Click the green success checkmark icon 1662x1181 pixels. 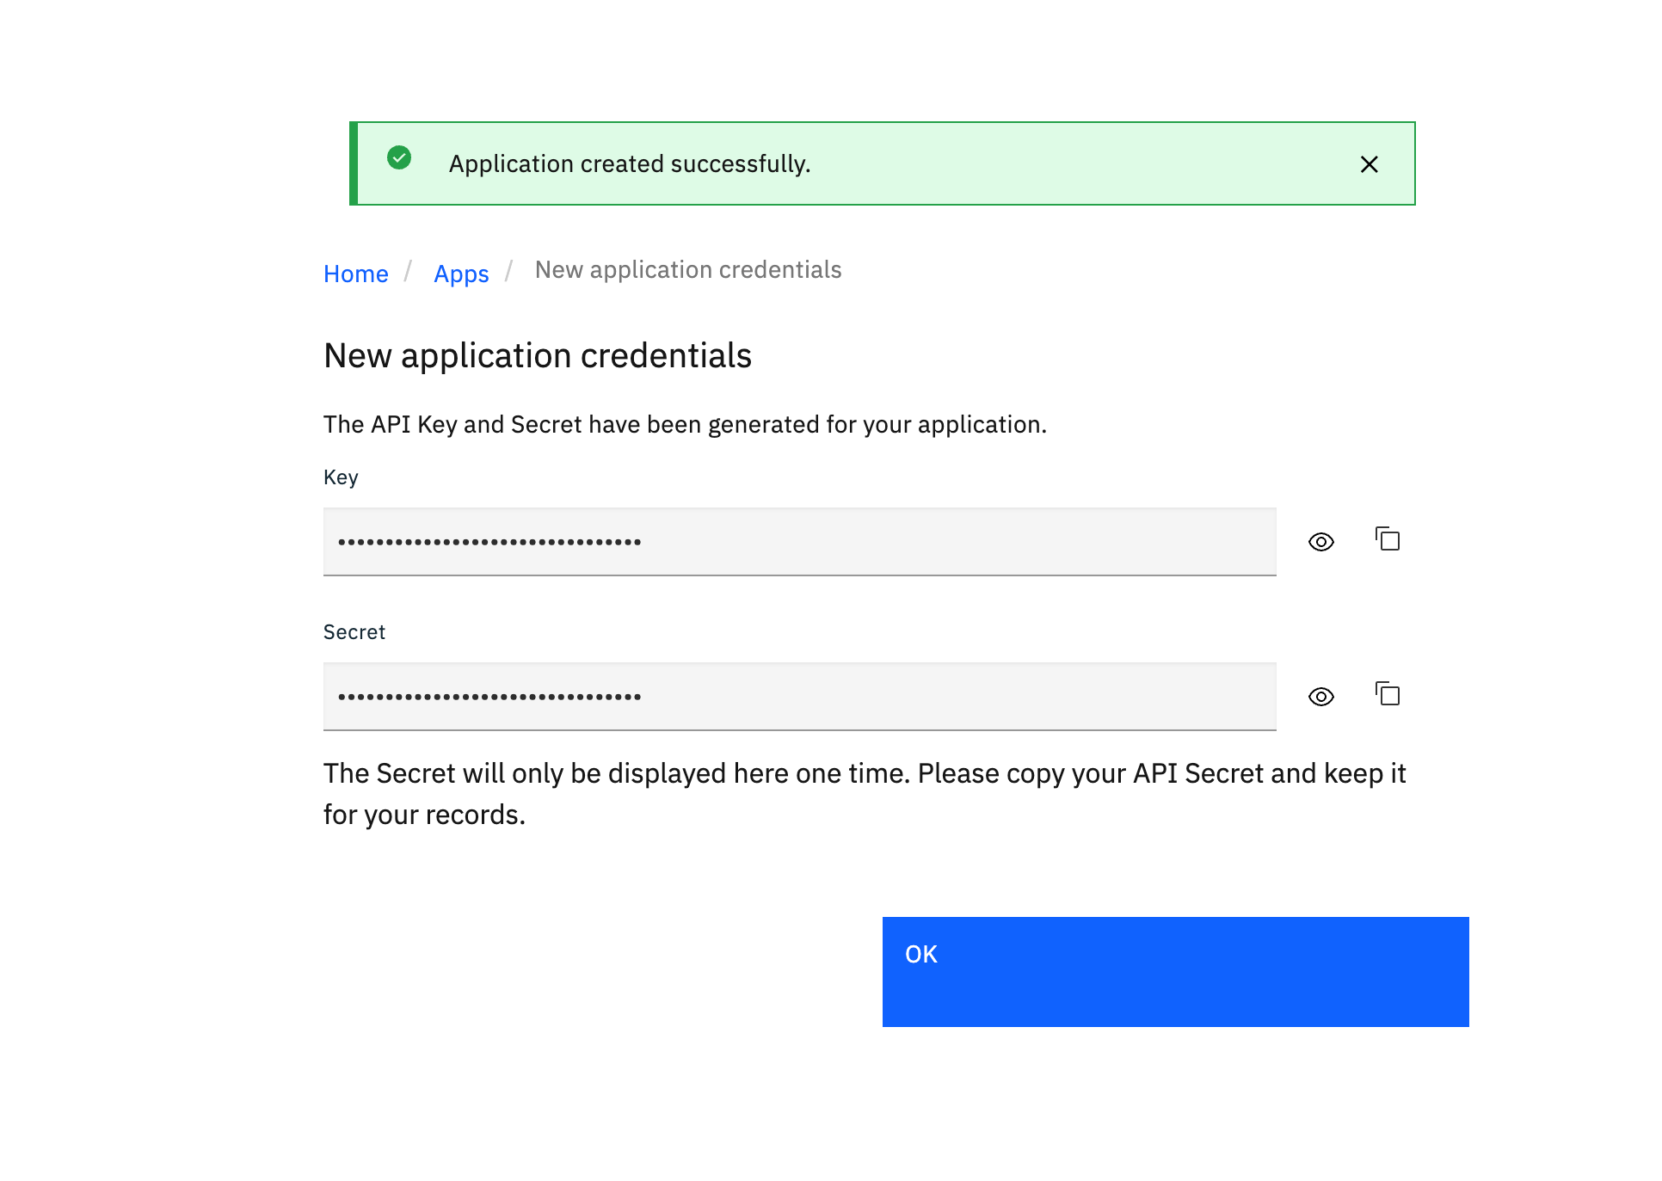click(x=399, y=158)
